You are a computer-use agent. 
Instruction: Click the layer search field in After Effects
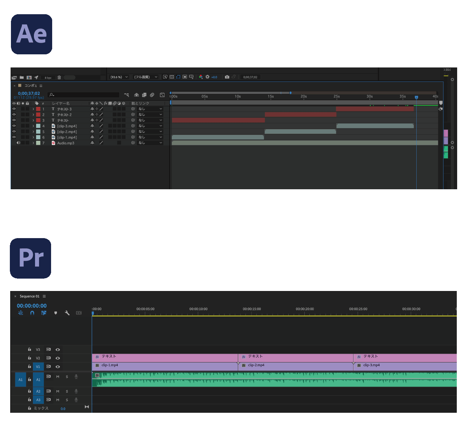84,95
